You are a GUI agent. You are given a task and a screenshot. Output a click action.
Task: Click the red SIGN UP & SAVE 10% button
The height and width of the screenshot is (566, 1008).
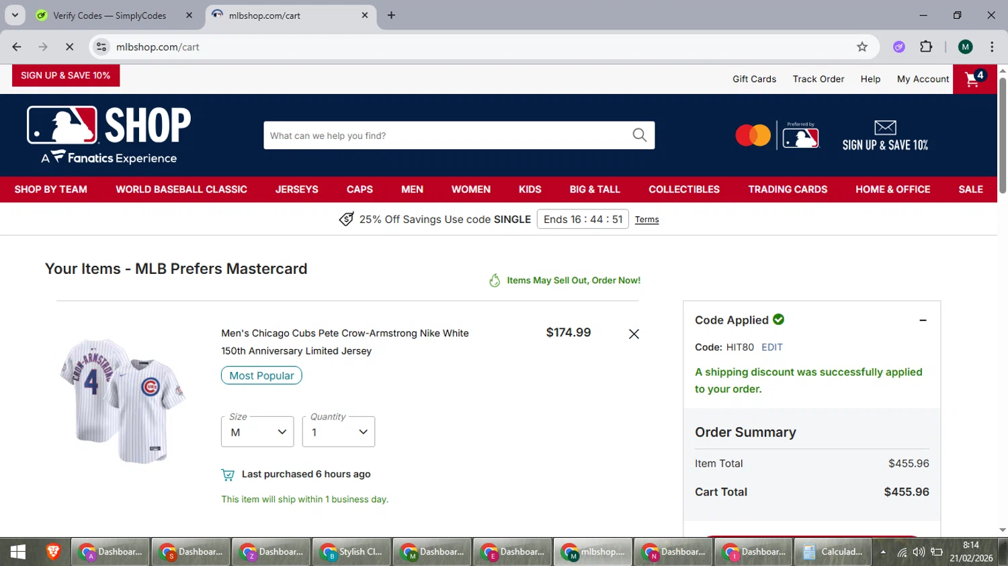[x=66, y=75]
